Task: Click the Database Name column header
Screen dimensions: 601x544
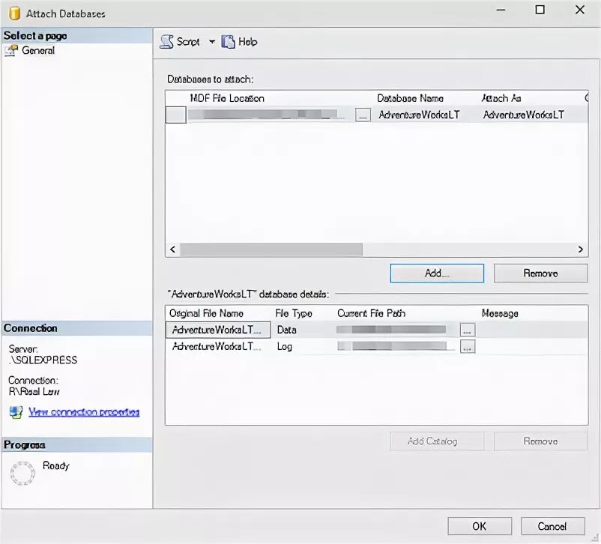Action: pos(410,98)
